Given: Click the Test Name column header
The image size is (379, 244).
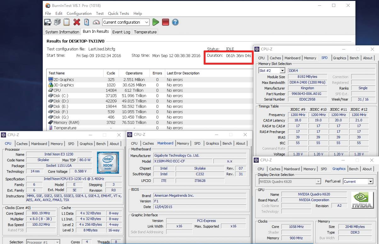Looking at the screenshot, I should click(x=57, y=73).
